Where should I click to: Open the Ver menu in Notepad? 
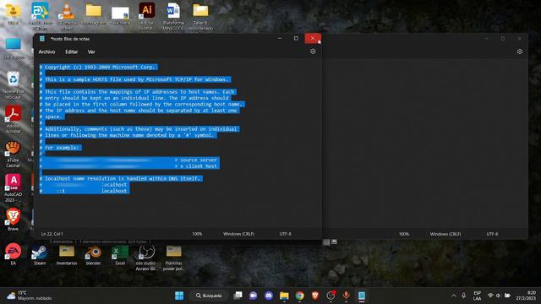pos(91,52)
